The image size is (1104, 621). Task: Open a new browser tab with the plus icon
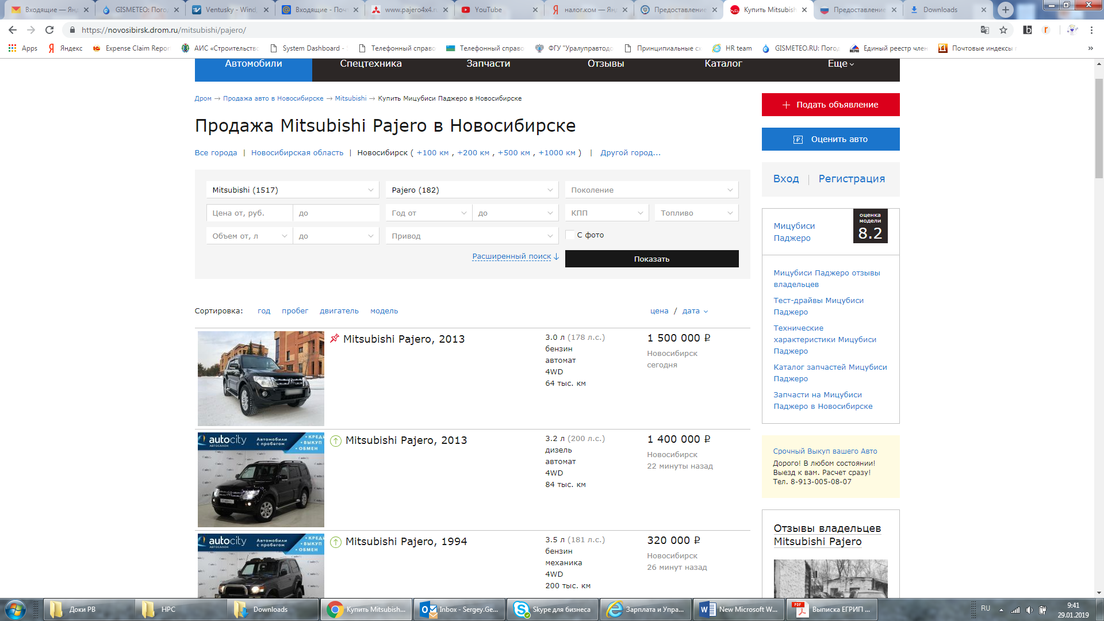1006,10
